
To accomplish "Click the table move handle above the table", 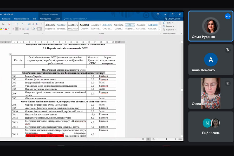I will click(x=10, y=54).
